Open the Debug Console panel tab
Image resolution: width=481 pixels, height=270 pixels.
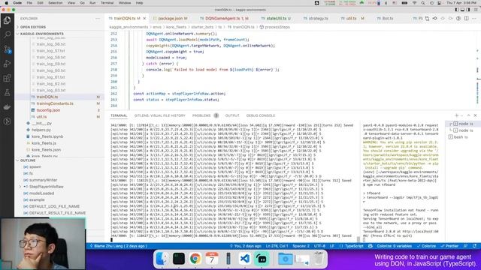(261, 115)
